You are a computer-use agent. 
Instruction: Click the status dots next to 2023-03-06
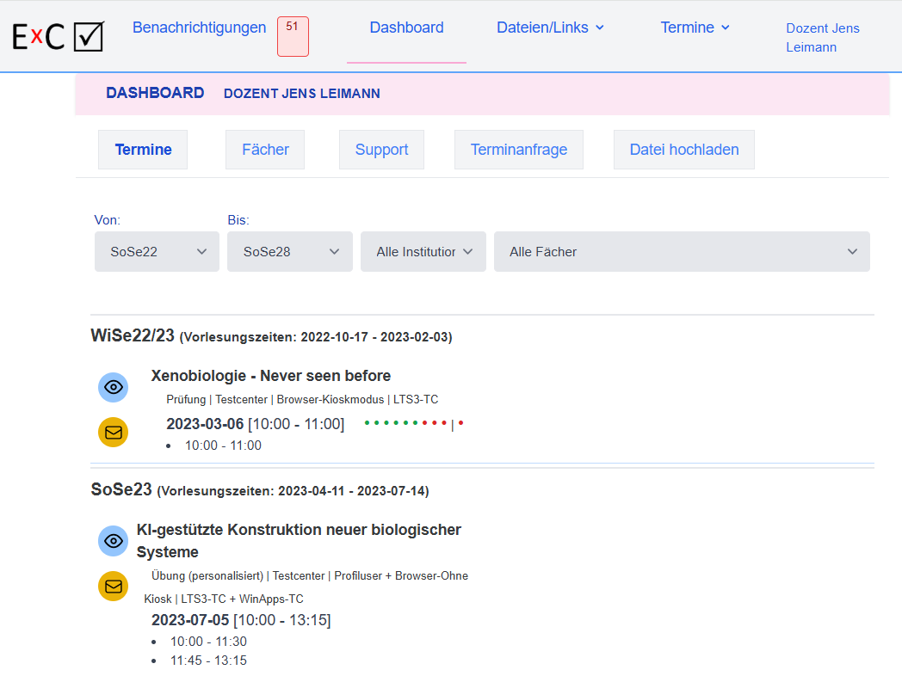point(413,423)
